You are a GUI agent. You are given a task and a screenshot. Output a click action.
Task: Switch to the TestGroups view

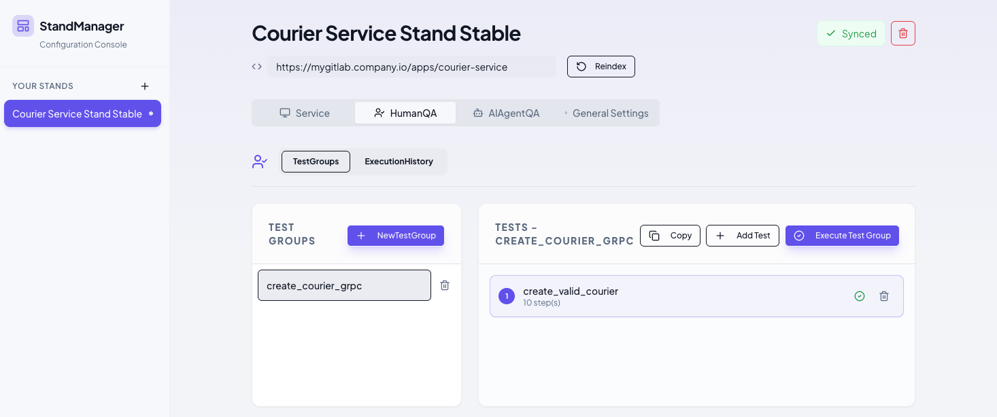coord(316,162)
